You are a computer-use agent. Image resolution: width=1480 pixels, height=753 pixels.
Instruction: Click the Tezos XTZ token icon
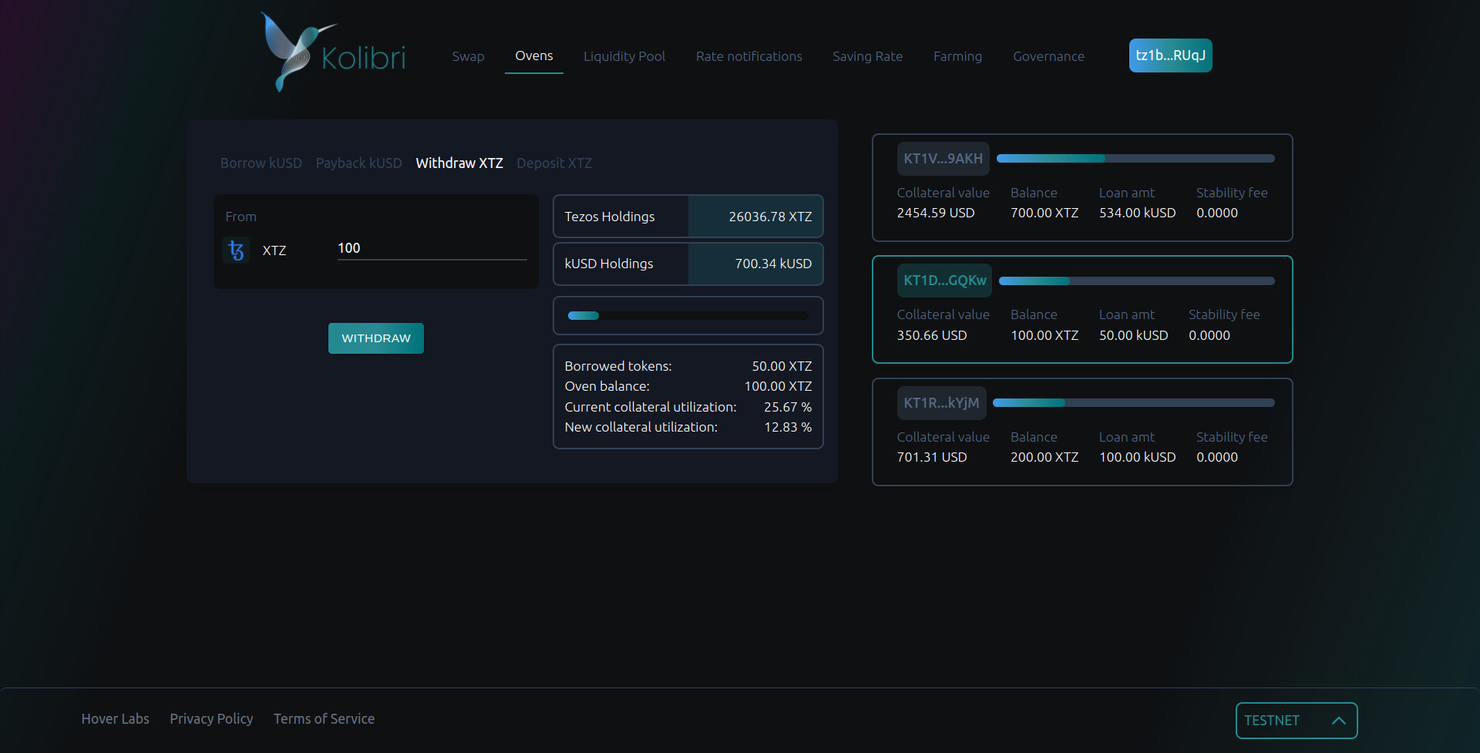(x=236, y=250)
